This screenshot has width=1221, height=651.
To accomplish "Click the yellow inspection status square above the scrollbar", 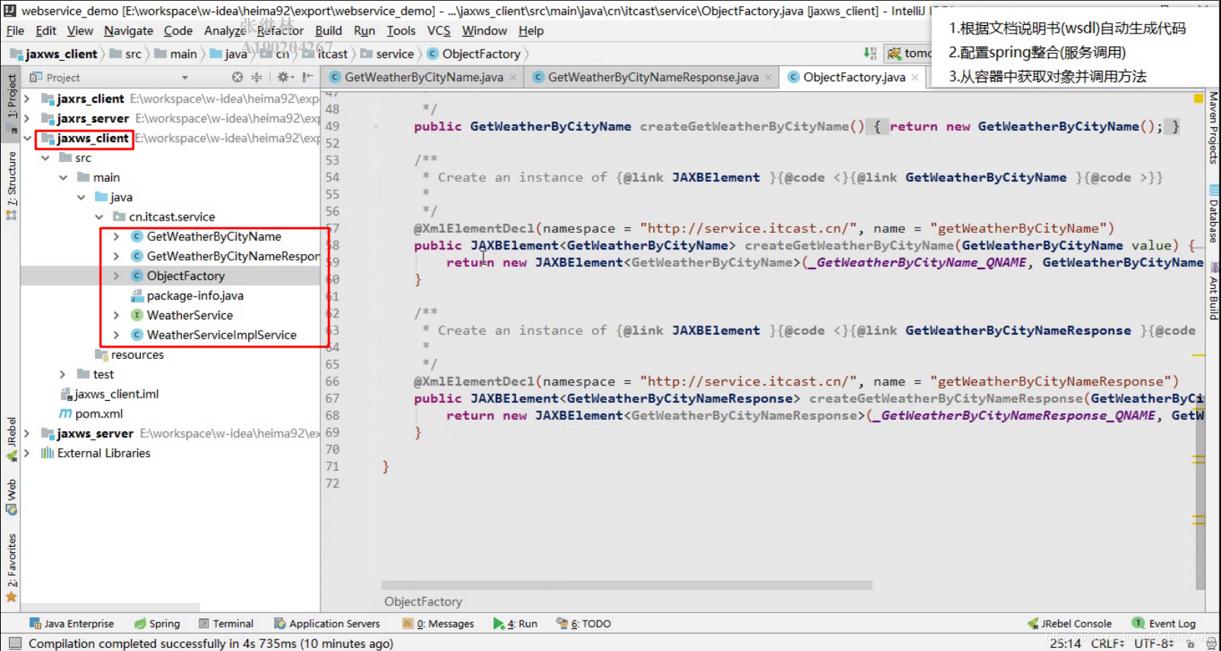I will coord(1199,98).
